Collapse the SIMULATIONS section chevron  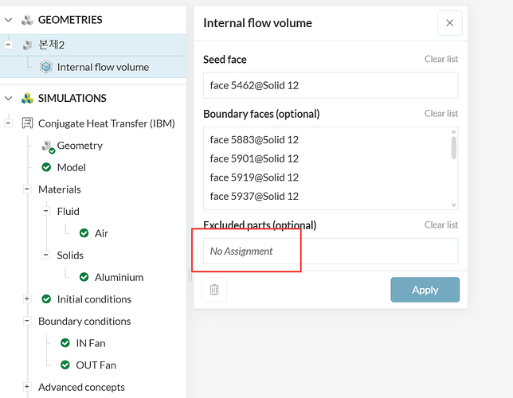click(9, 98)
